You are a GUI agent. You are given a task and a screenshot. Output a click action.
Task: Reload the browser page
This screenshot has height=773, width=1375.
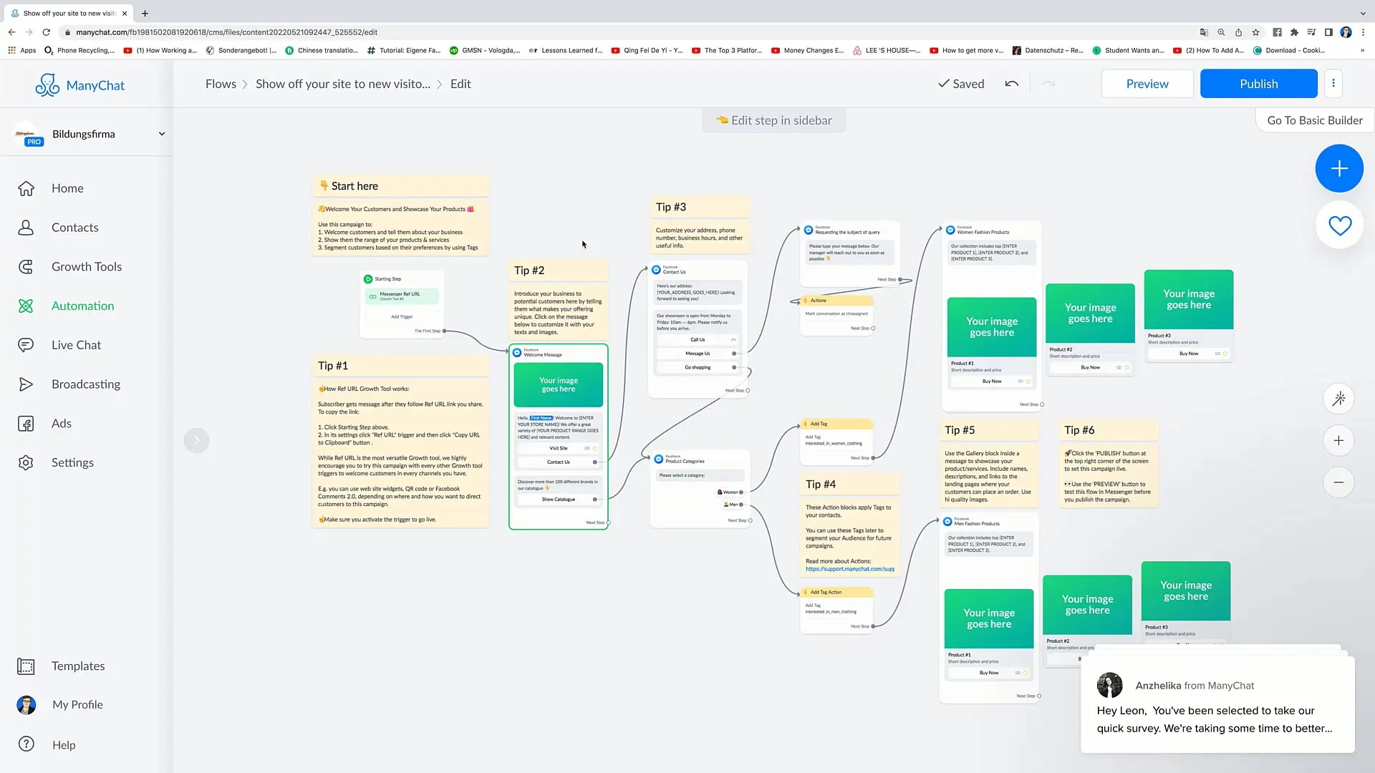coord(47,32)
